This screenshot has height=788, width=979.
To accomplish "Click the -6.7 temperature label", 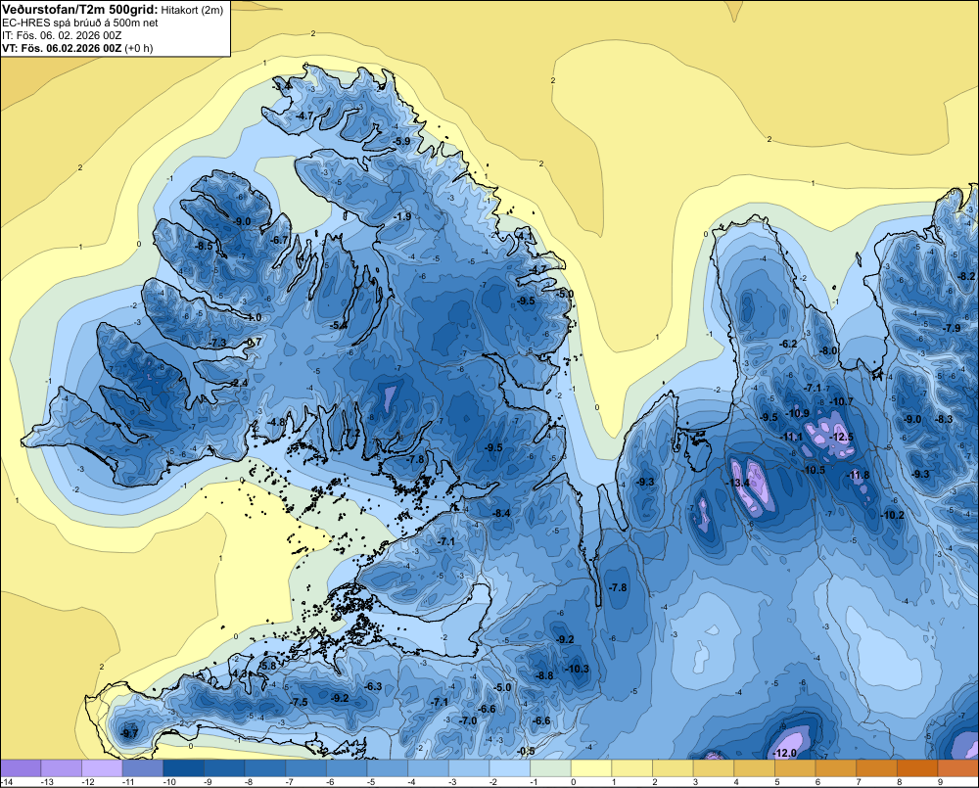I will coord(280,240).
